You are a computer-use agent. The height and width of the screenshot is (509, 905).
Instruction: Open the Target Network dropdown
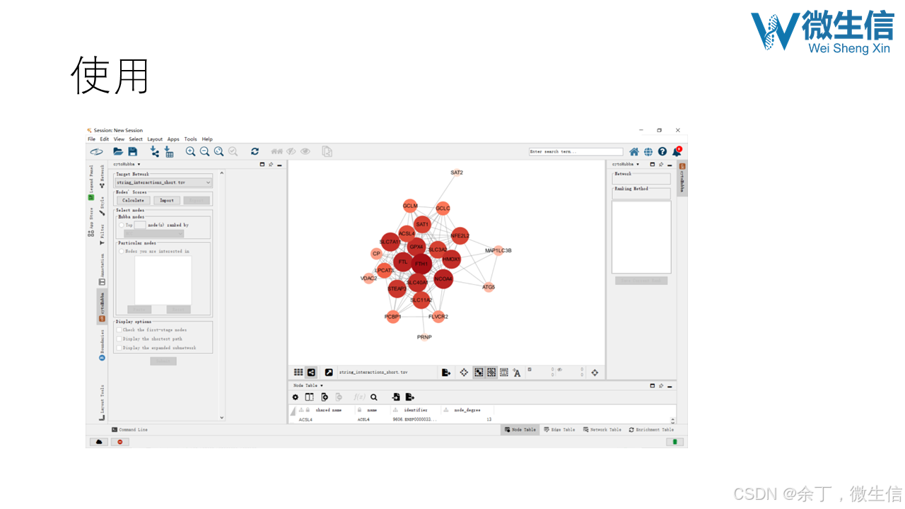208,182
